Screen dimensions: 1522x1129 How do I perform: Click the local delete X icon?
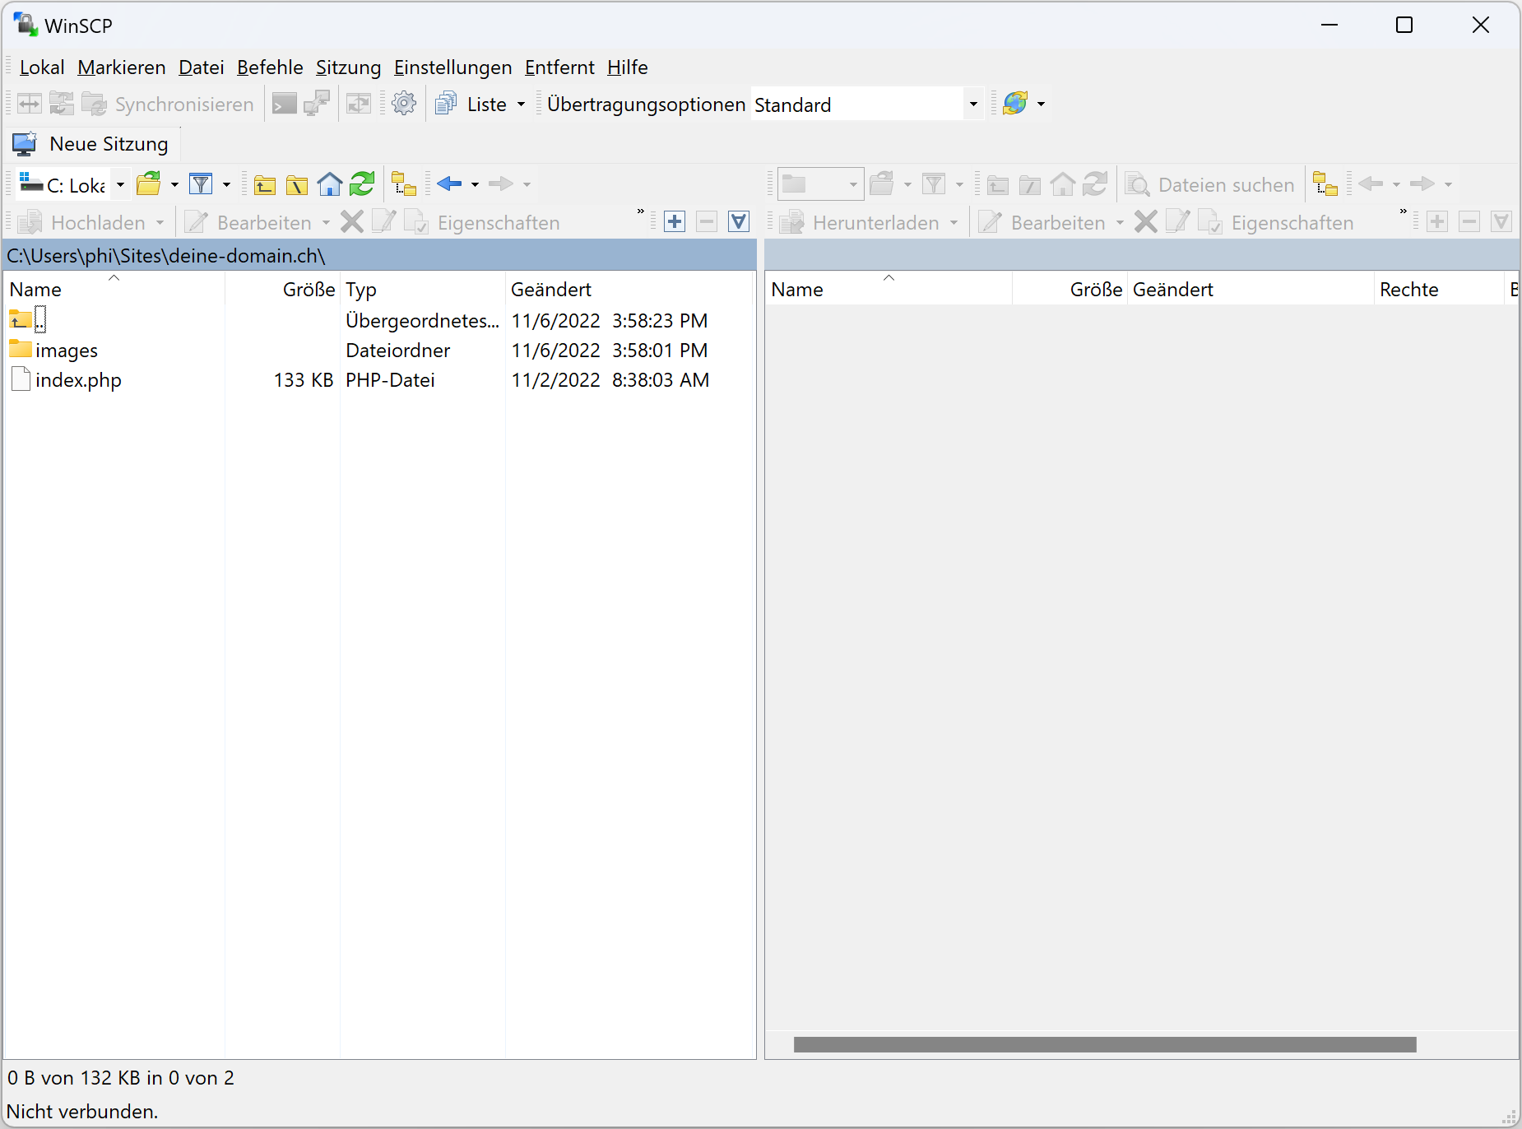coord(352,222)
